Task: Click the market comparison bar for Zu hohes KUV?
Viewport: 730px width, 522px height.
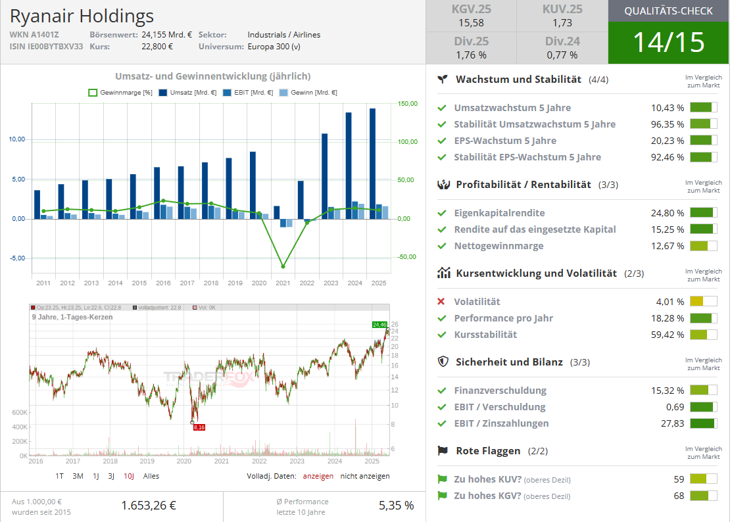Action: point(704,479)
